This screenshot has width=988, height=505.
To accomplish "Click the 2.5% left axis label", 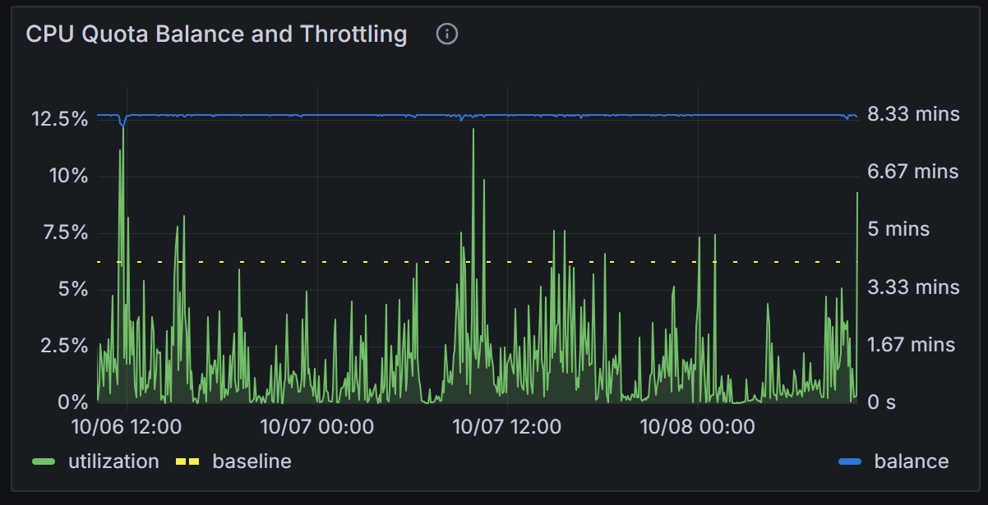I will (64, 346).
